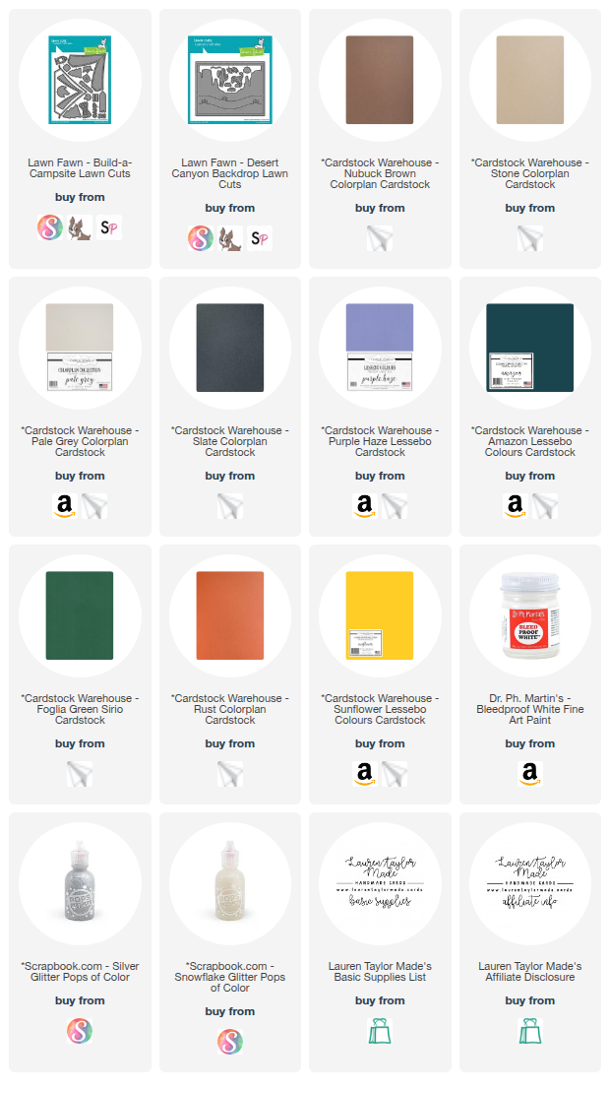Click Amazon icon under Pale Grey Colorplan Cardstock

click(65, 506)
